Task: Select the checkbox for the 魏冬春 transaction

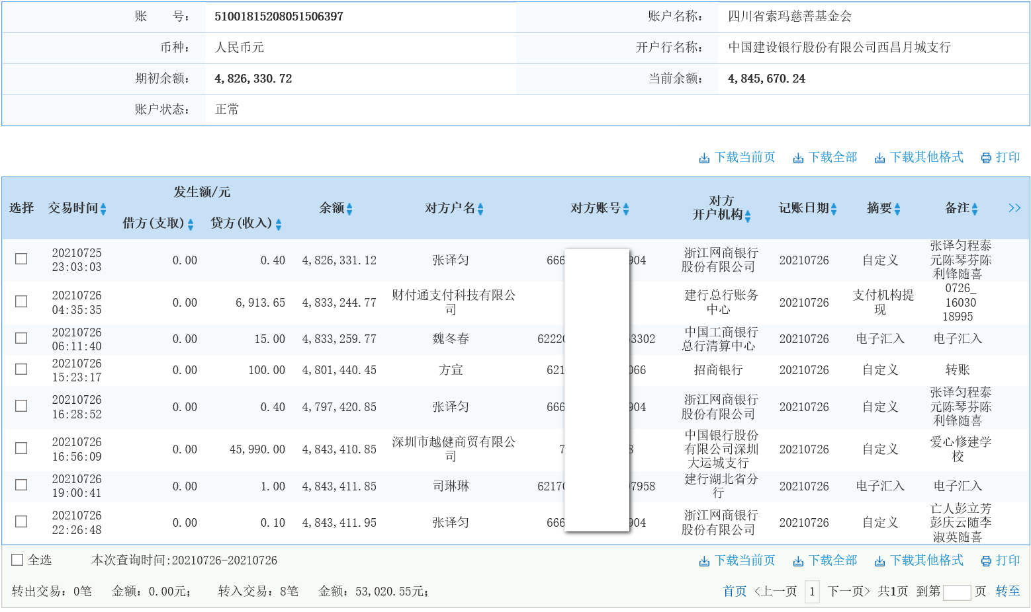Action: click(21, 338)
